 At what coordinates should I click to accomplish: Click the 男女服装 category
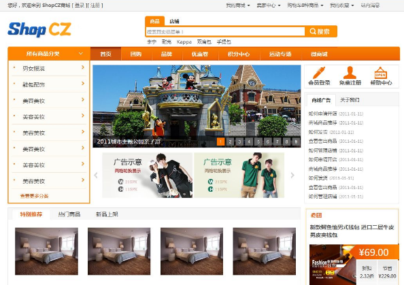tap(34, 68)
